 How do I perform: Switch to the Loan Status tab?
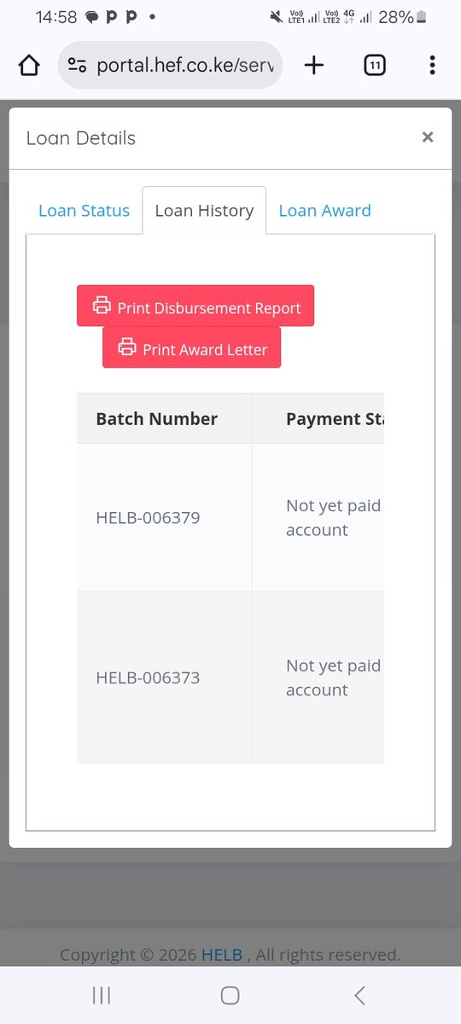click(x=84, y=211)
